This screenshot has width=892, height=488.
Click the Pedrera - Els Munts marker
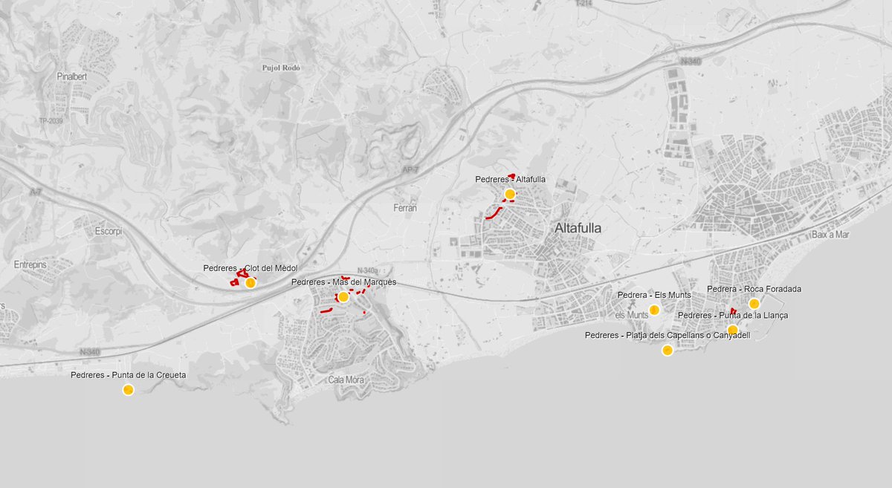point(654,310)
